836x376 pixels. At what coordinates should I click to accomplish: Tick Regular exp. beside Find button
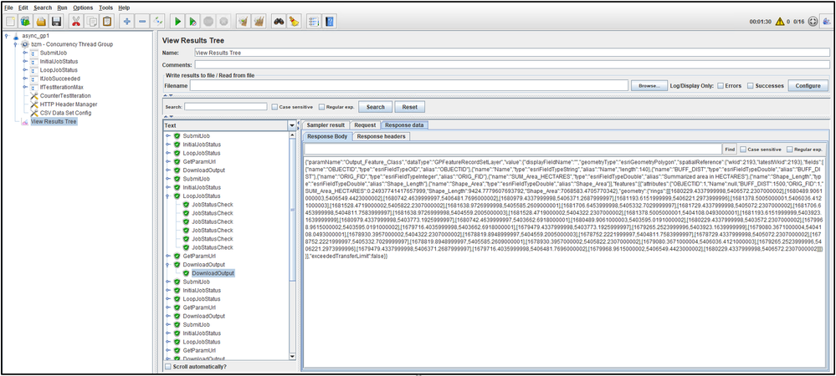(790, 150)
